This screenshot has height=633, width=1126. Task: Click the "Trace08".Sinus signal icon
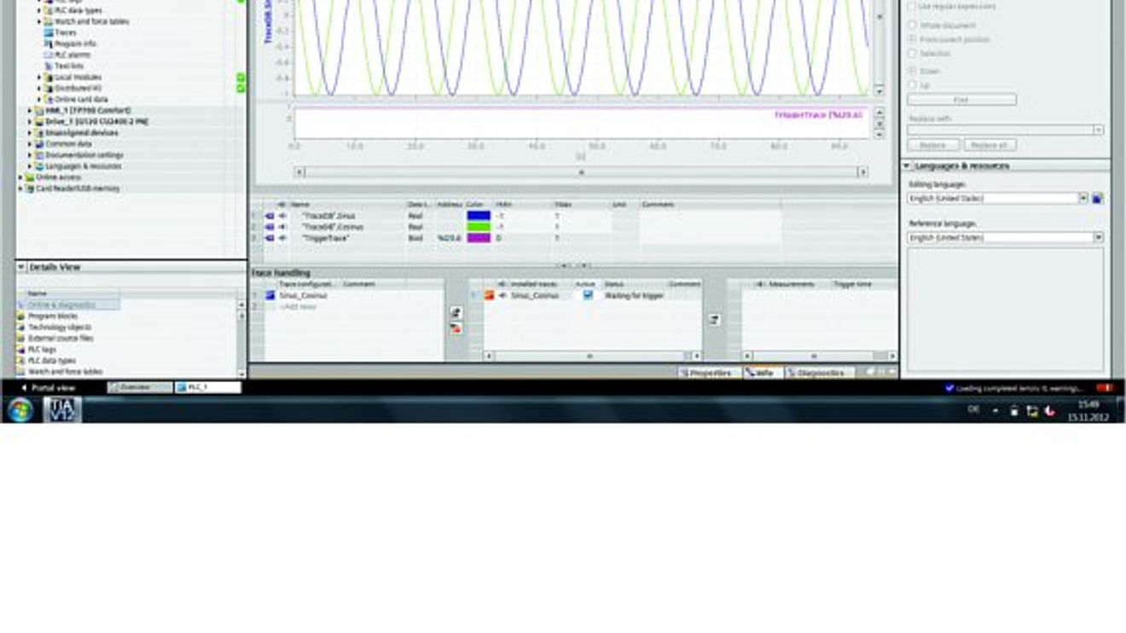270,216
